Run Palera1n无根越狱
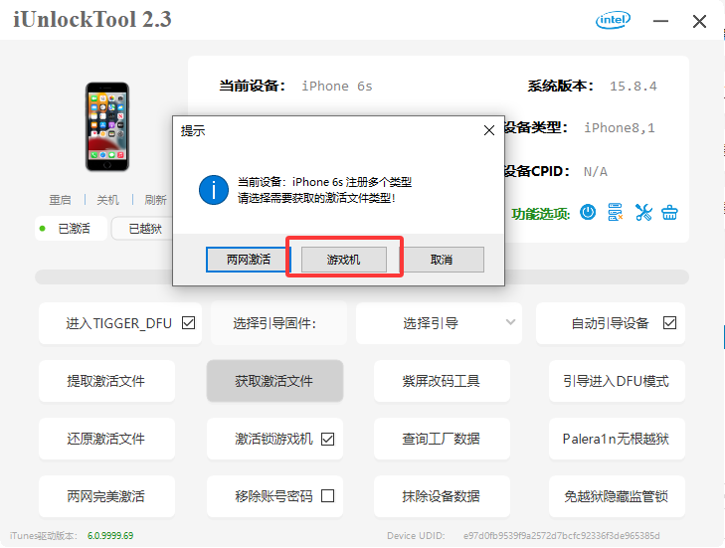Image resolution: width=725 pixels, height=548 pixels. [x=617, y=439]
